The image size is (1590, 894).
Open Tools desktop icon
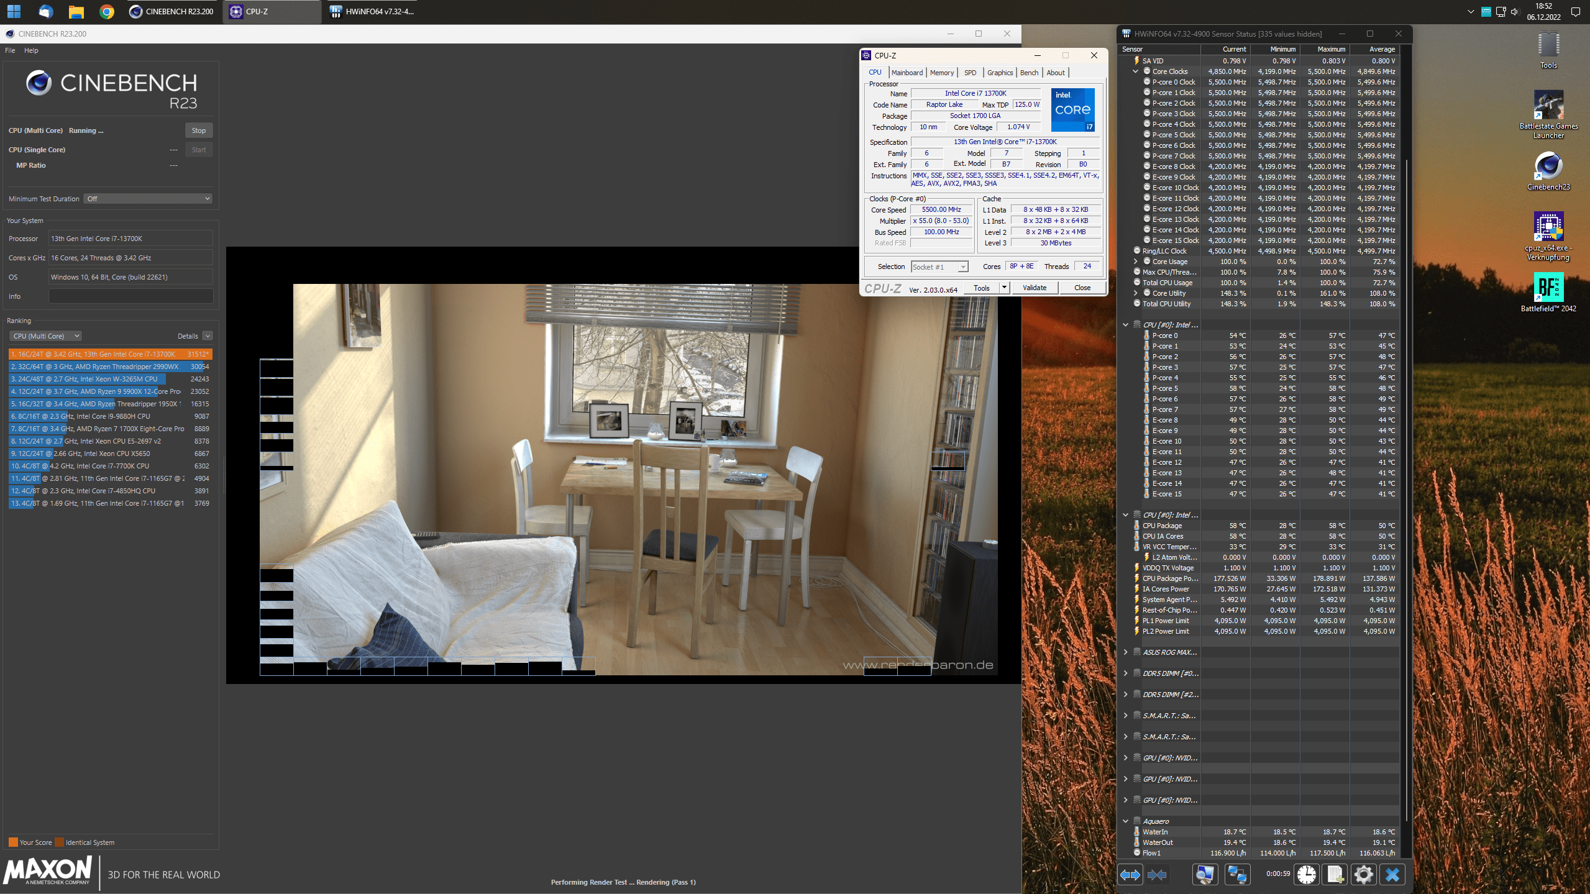[x=1548, y=51]
